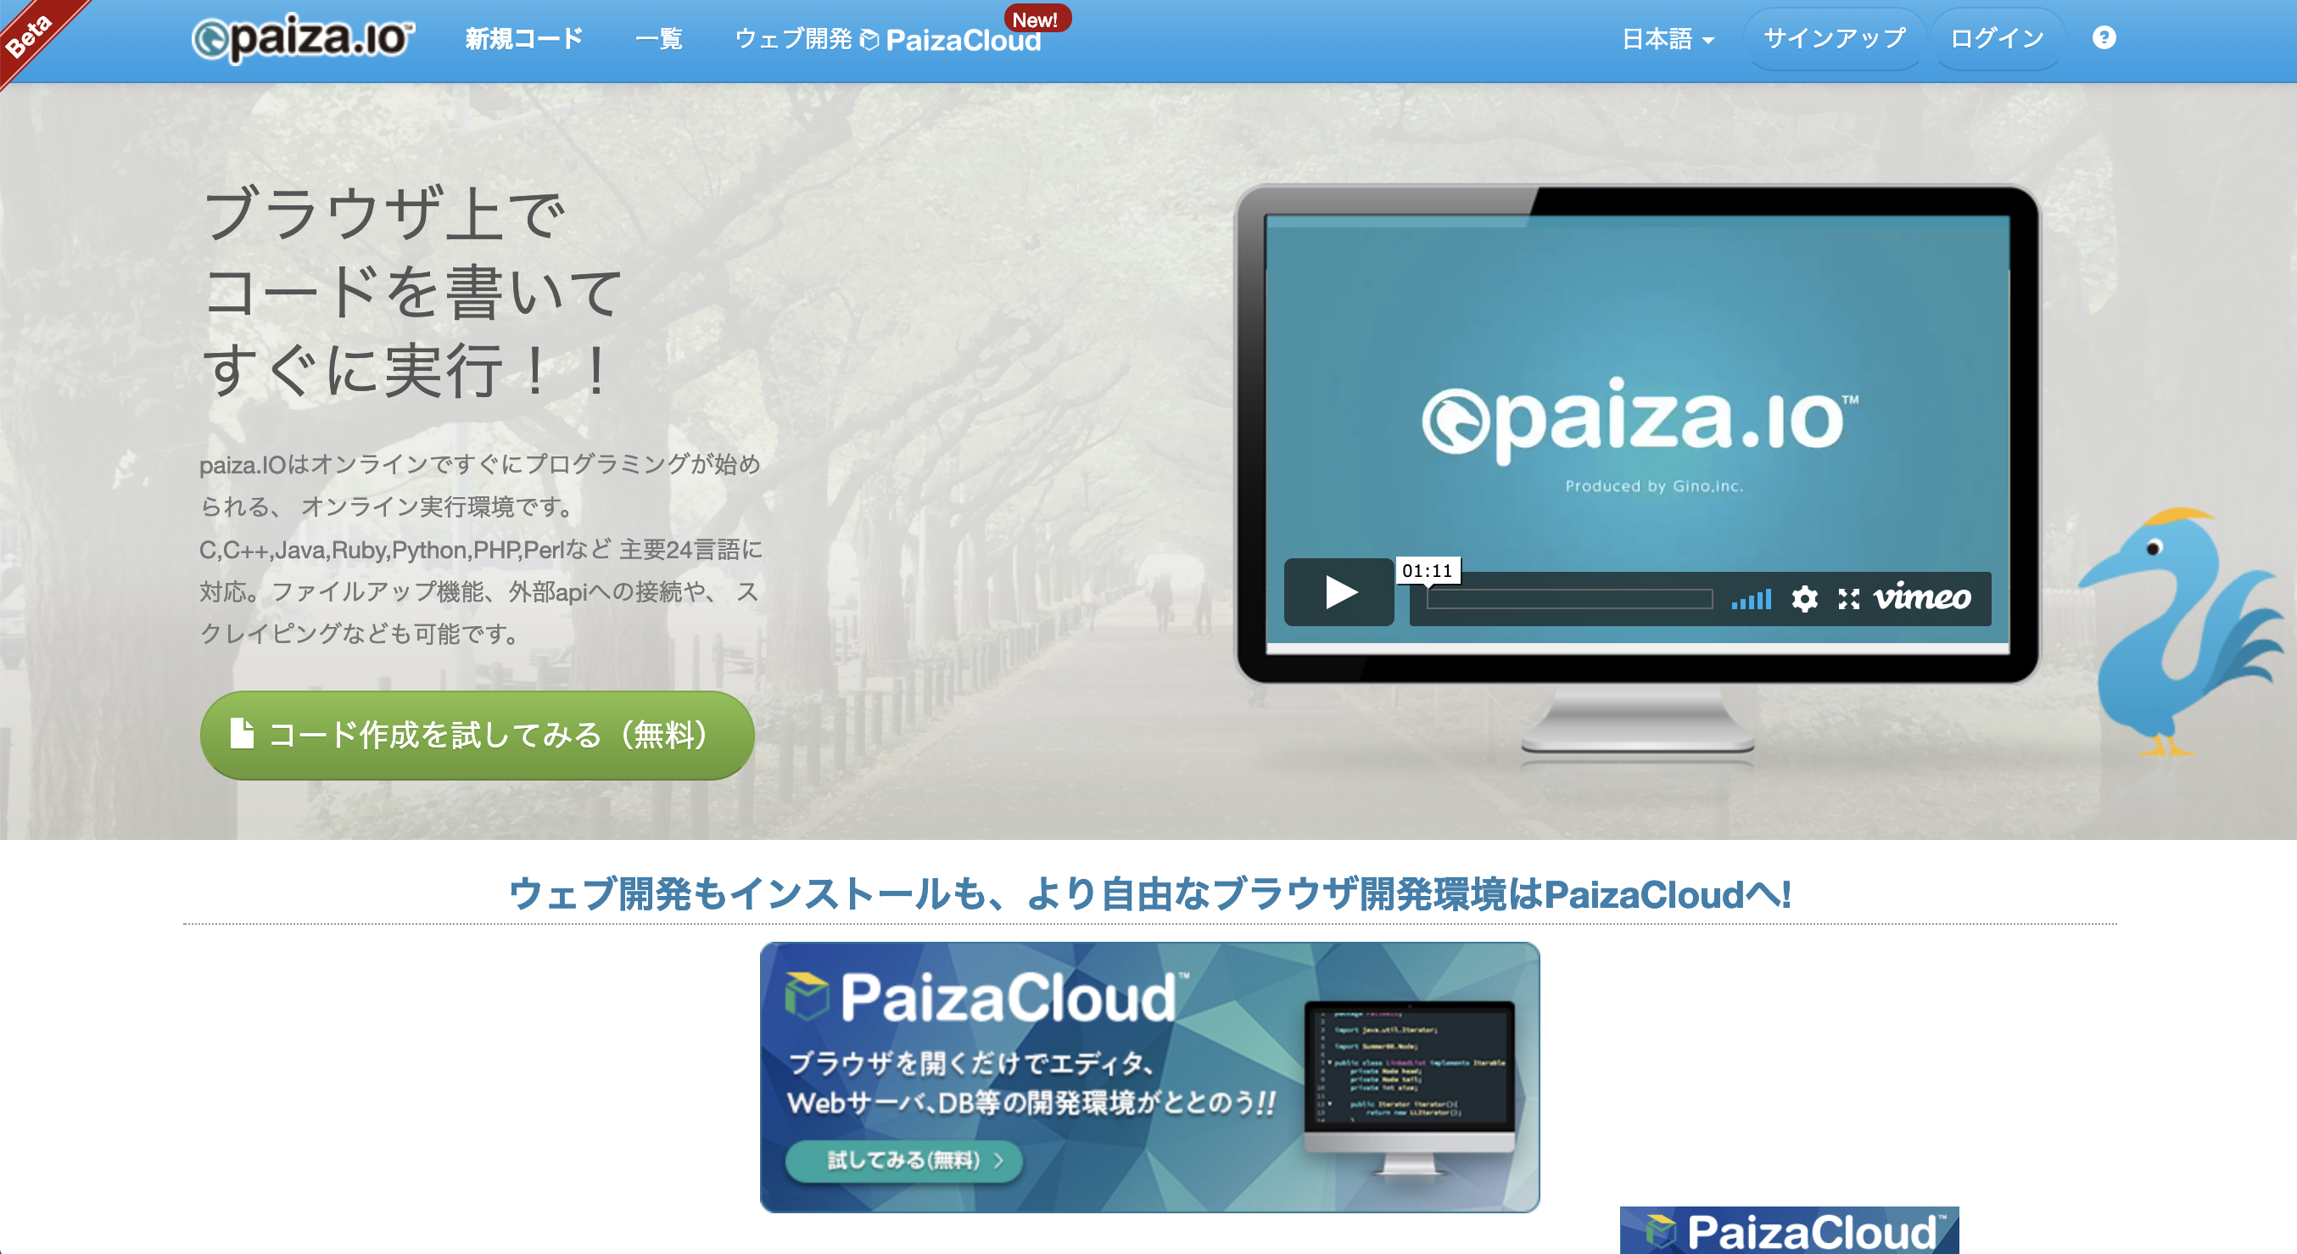The width and height of the screenshot is (2297, 1254).
Task: Click the document icon on the green button
Action: 242,733
